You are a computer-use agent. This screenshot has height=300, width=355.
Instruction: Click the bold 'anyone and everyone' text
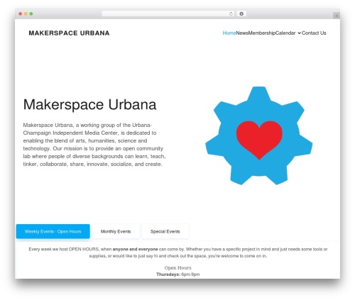pos(135,249)
